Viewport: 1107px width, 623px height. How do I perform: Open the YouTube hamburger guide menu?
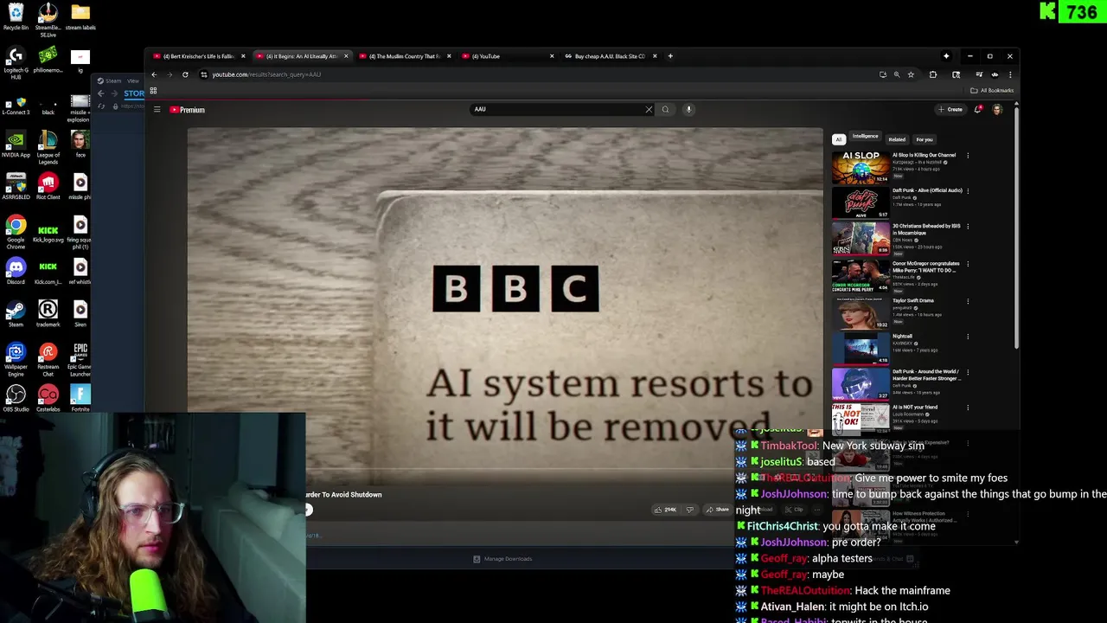[x=157, y=110]
